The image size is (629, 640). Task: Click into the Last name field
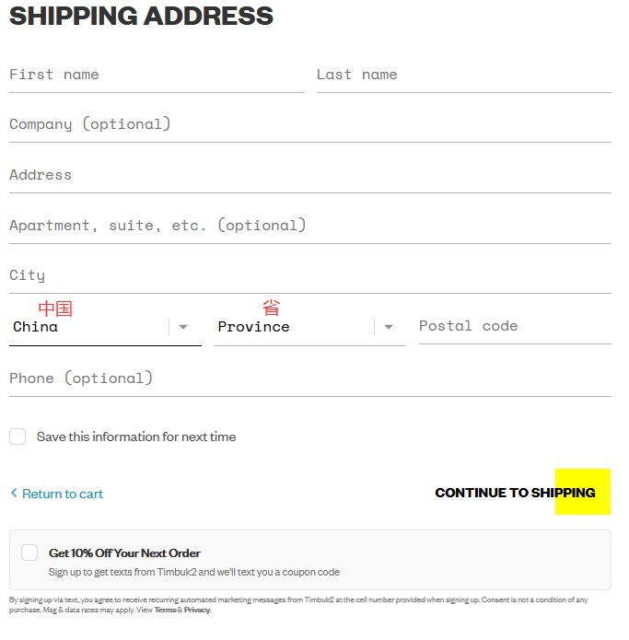pos(463,75)
